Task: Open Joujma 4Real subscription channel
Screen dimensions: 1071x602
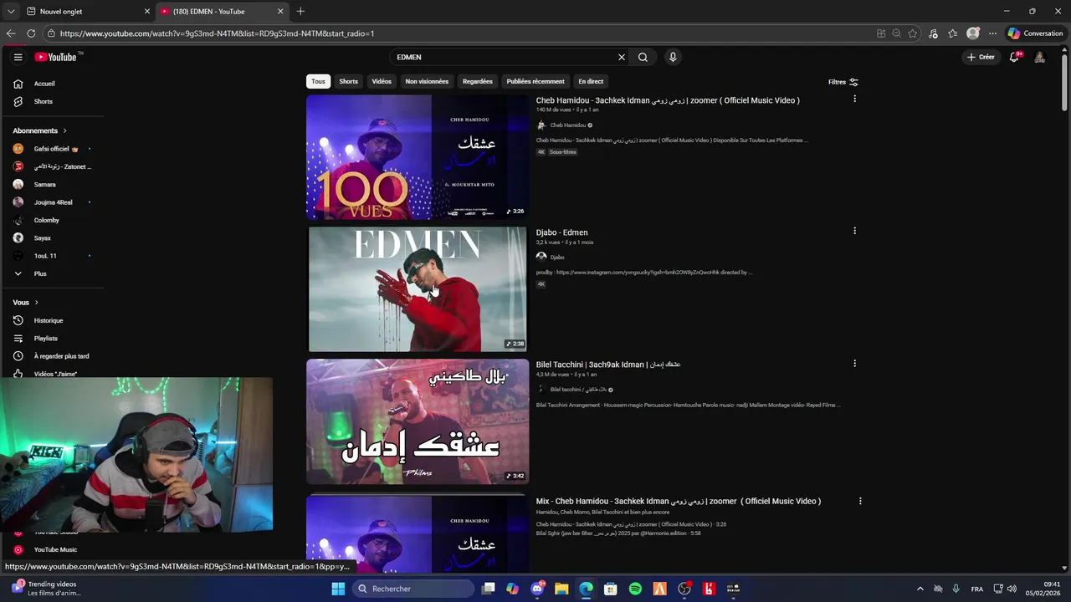Action: pos(52,202)
